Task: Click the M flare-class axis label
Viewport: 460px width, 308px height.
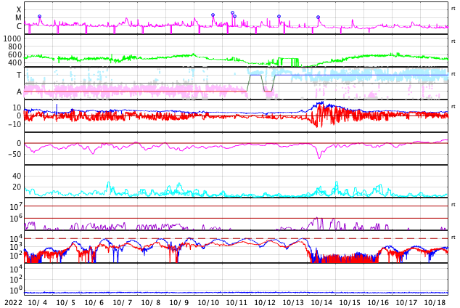Action: [x=18, y=18]
